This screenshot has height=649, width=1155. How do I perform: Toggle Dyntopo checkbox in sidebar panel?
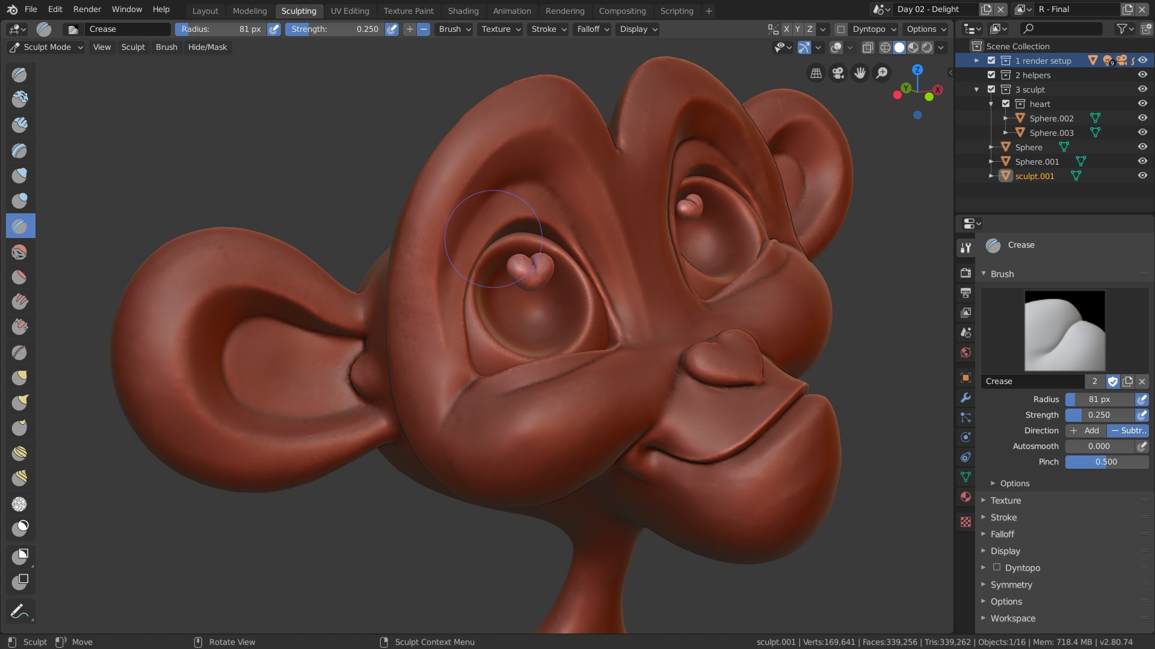coord(997,567)
